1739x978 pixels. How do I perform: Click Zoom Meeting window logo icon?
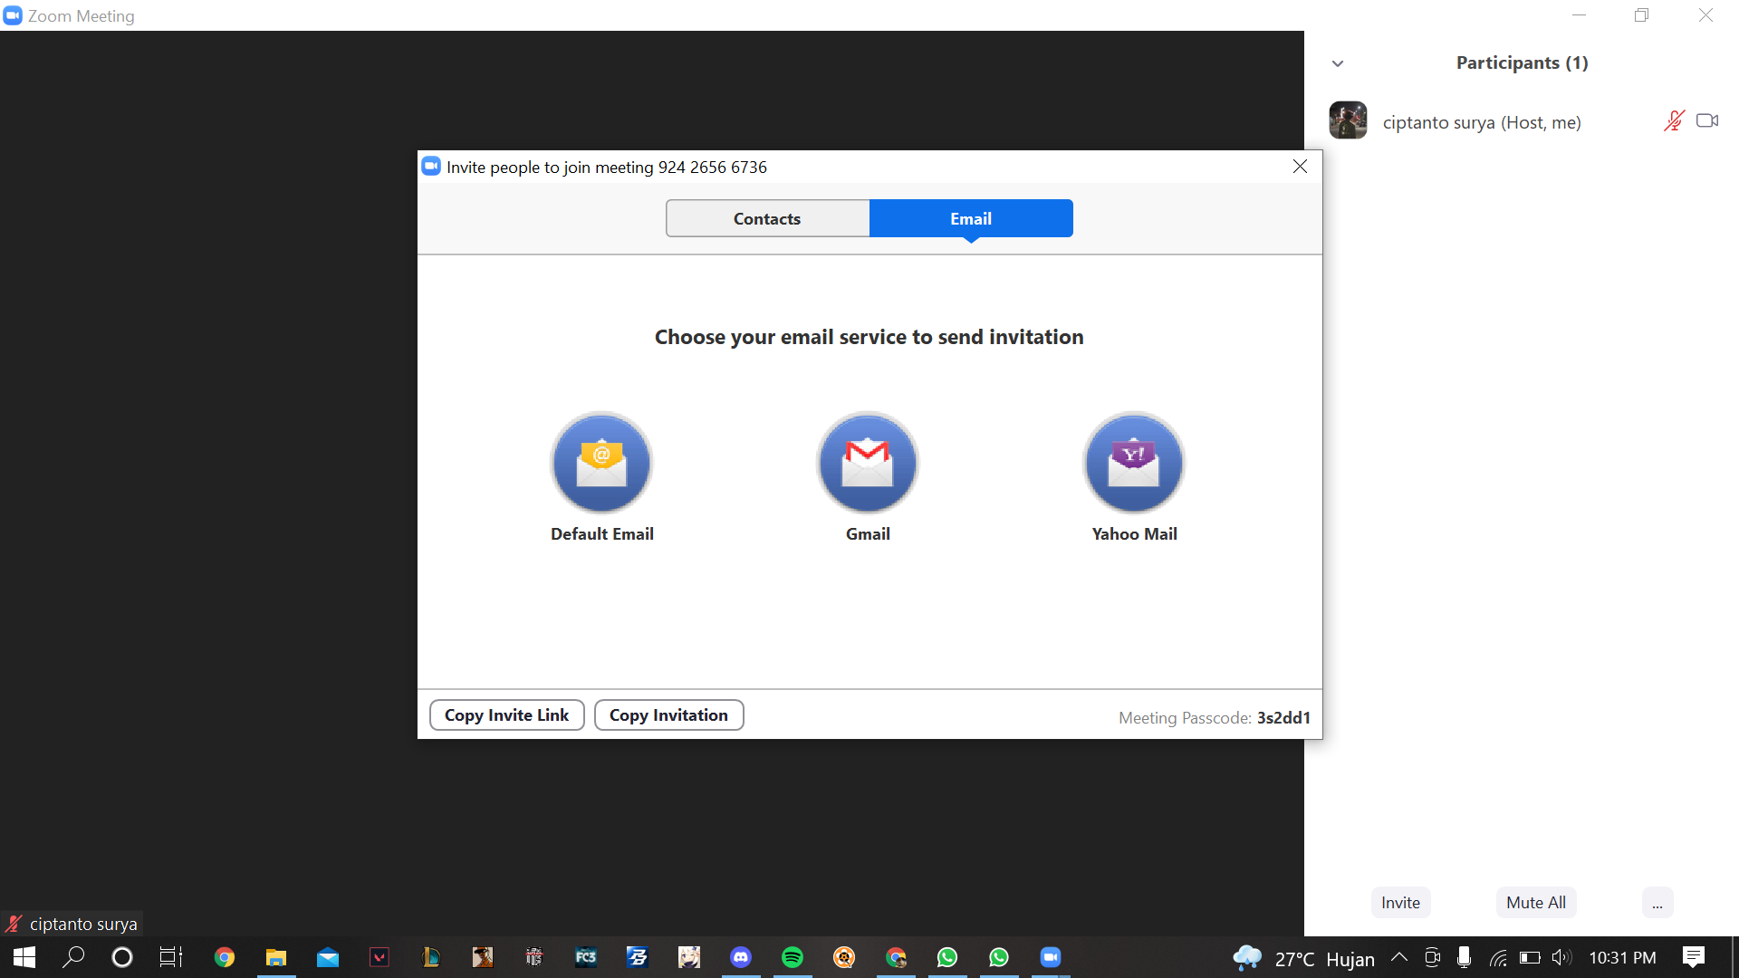tap(13, 15)
